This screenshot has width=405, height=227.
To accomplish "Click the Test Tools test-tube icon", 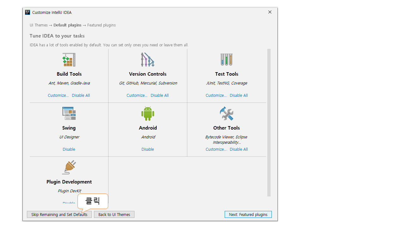I will [x=227, y=60].
